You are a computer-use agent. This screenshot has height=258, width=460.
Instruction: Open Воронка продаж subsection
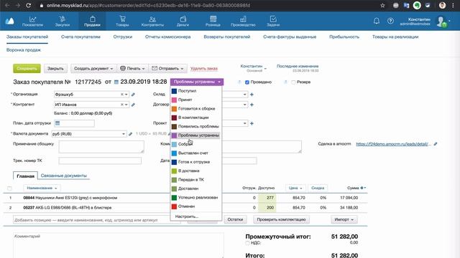[24, 50]
